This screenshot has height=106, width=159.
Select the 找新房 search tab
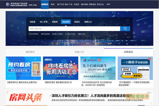pyautogui.click(x=33, y=22)
